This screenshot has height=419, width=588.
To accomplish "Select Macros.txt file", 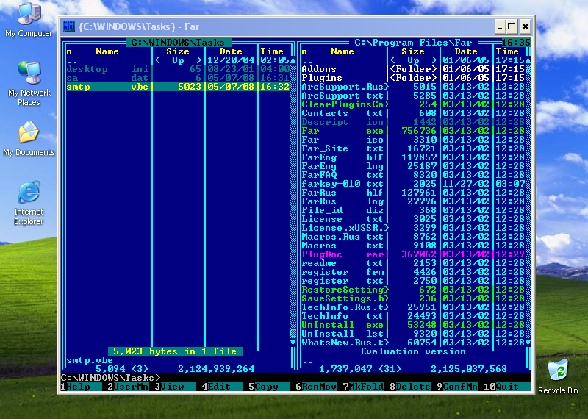I will [x=413, y=246].
